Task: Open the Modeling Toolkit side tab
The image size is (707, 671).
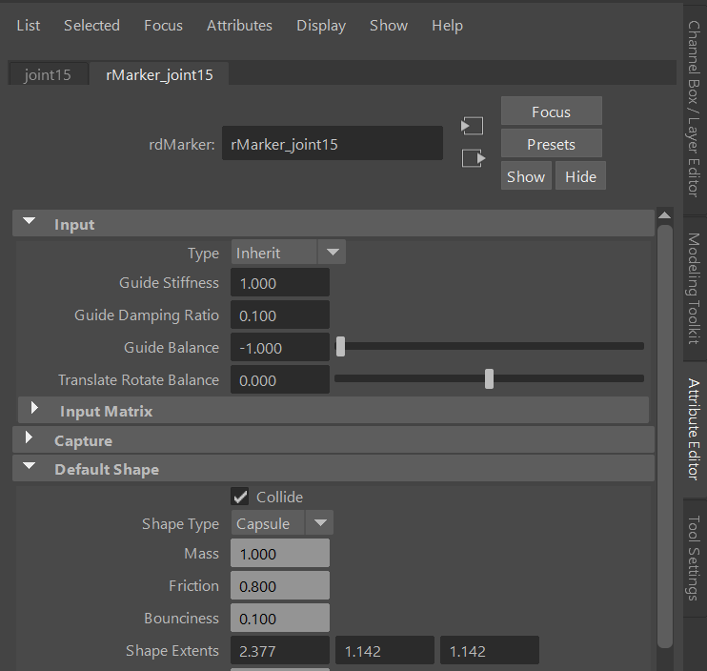Action: [x=694, y=289]
